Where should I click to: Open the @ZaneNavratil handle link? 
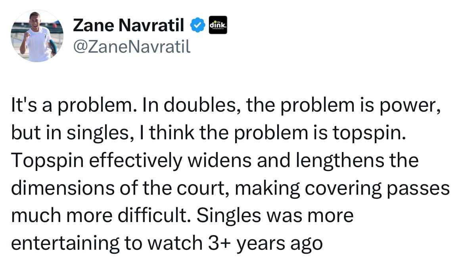click(132, 46)
